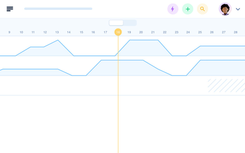This screenshot has height=153, width=245.
Task: Open the hamburger menu icon
Action: 10,9
